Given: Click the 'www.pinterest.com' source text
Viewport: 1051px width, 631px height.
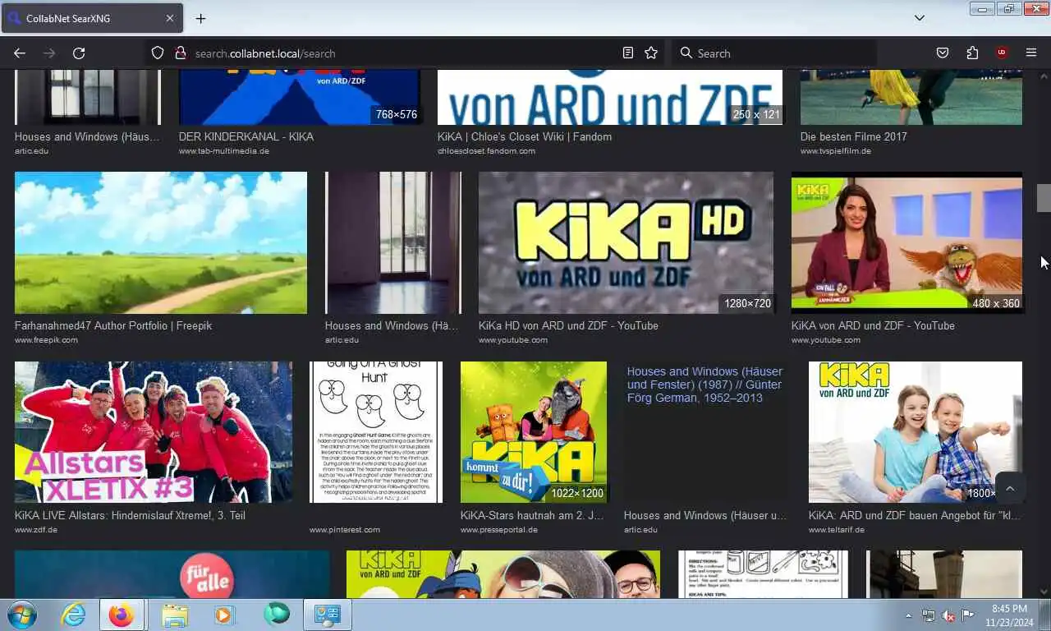Looking at the screenshot, I should tap(345, 530).
